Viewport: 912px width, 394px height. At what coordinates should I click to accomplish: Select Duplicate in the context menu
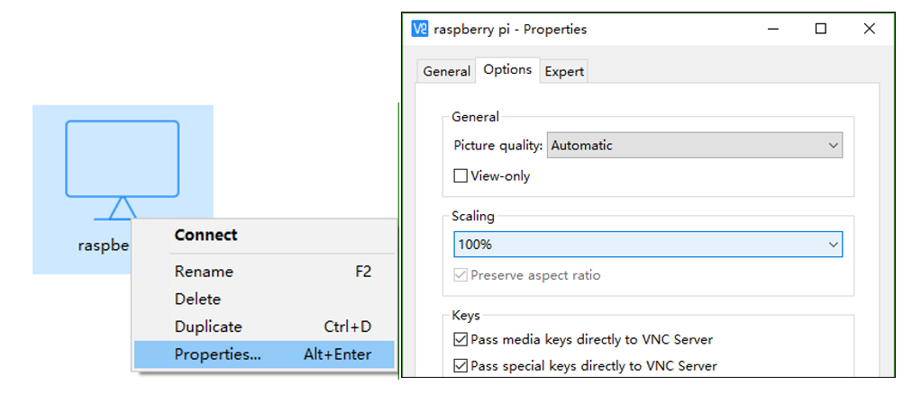pyautogui.click(x=264, y=327)
